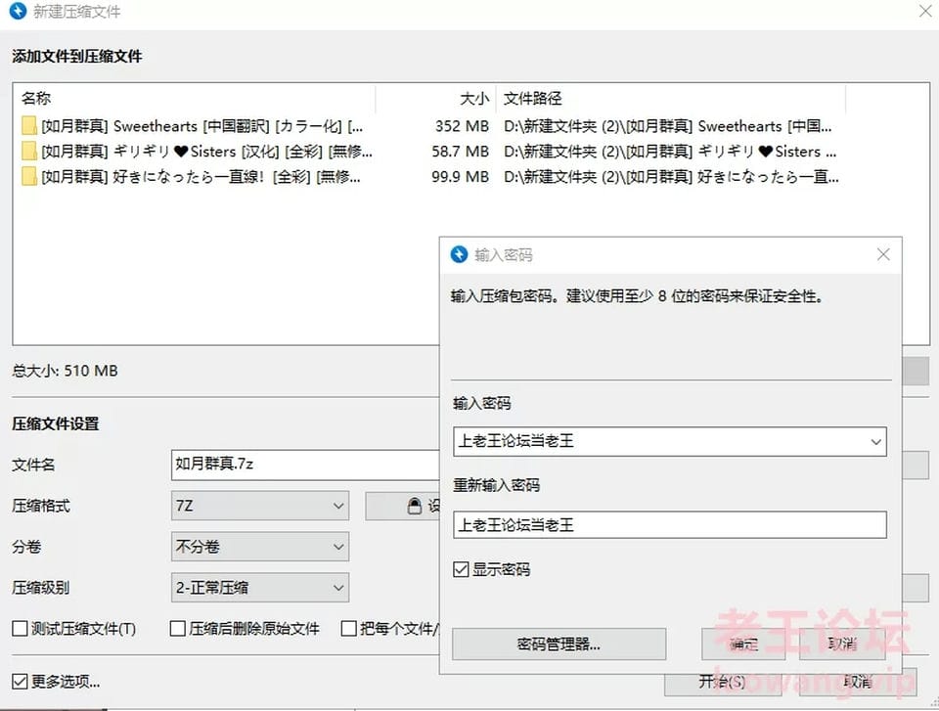Click the file path of the Sweethearts entry
This screenshot has height=711, width=939.
pos(668,126)
